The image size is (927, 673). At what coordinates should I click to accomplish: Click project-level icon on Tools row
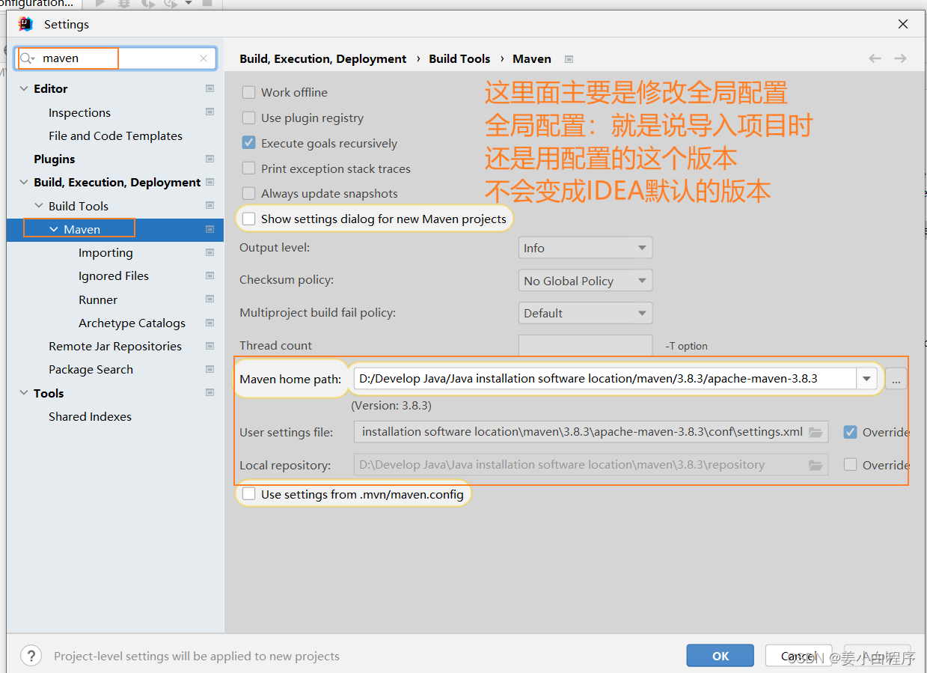tap(209, 393)
